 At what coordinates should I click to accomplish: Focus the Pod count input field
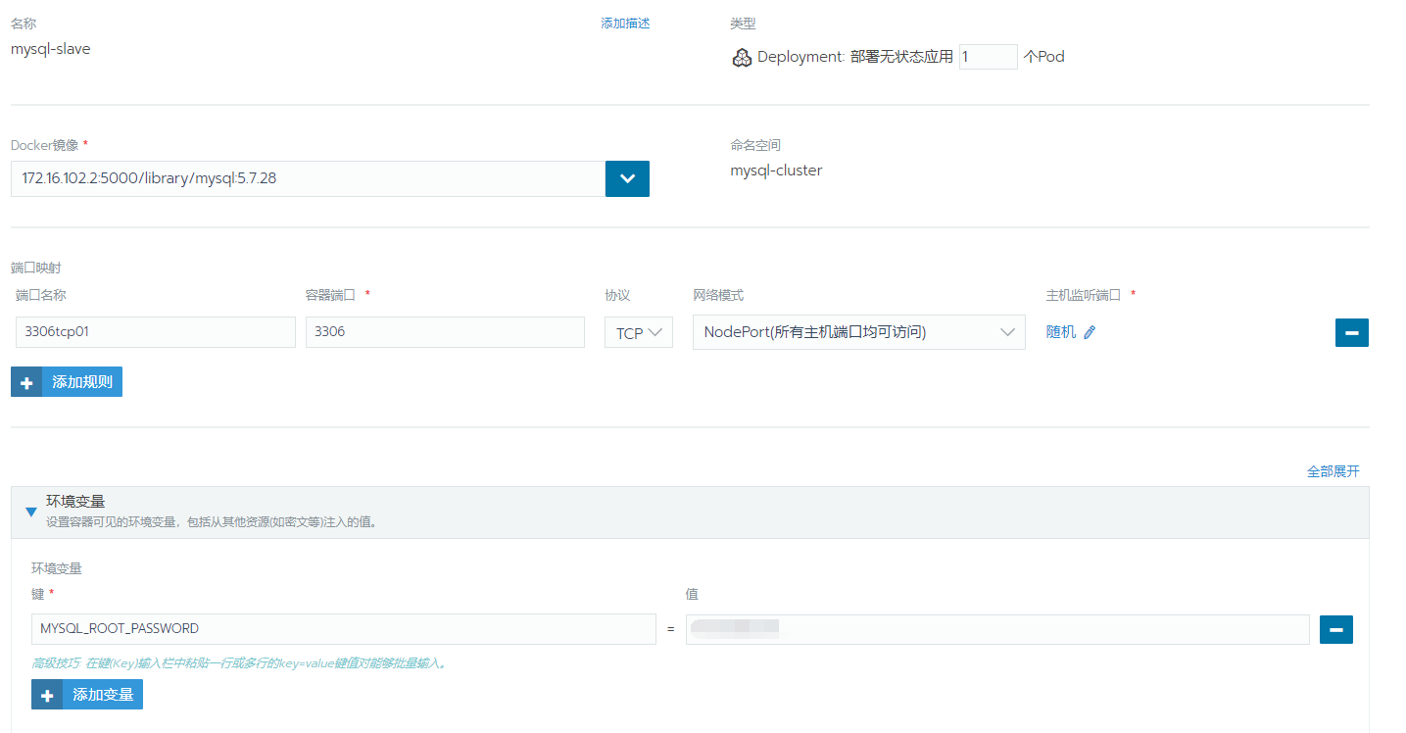(989, 57)
